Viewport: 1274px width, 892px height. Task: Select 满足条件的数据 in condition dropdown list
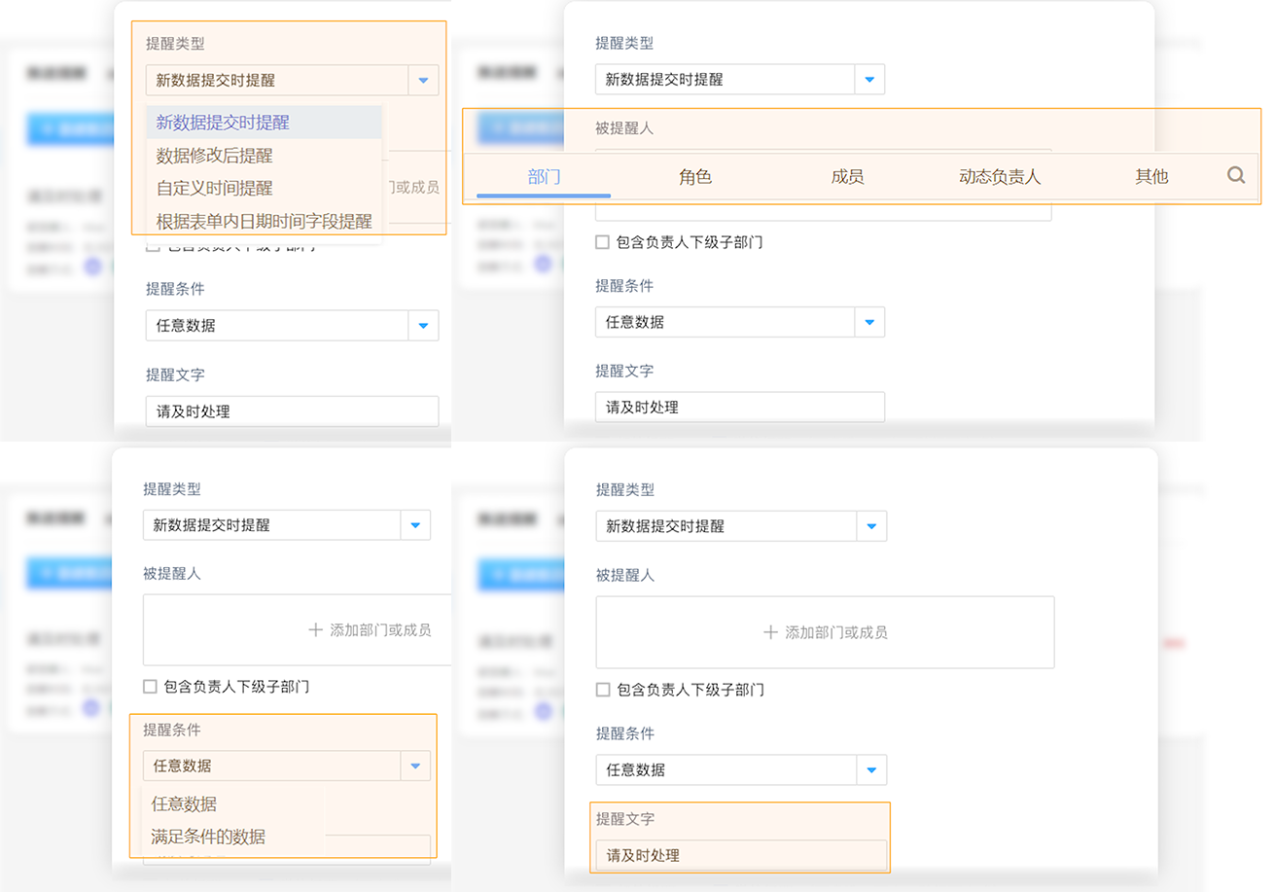click(208, 837)
